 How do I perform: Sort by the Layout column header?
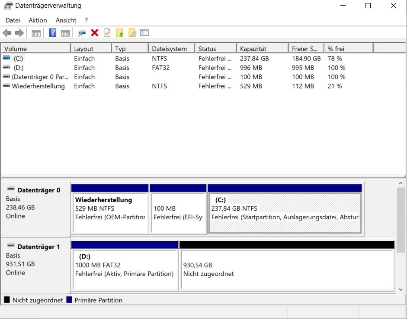(x=91, y=49)
